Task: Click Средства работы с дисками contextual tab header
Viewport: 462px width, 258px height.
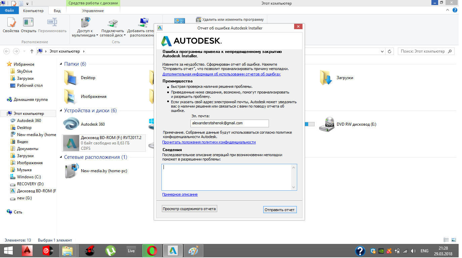Action: pyautogui.click(x=93, y=3)
